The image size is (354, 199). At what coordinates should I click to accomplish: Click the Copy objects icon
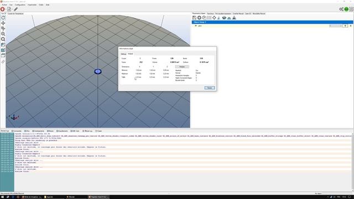(204, 18)
